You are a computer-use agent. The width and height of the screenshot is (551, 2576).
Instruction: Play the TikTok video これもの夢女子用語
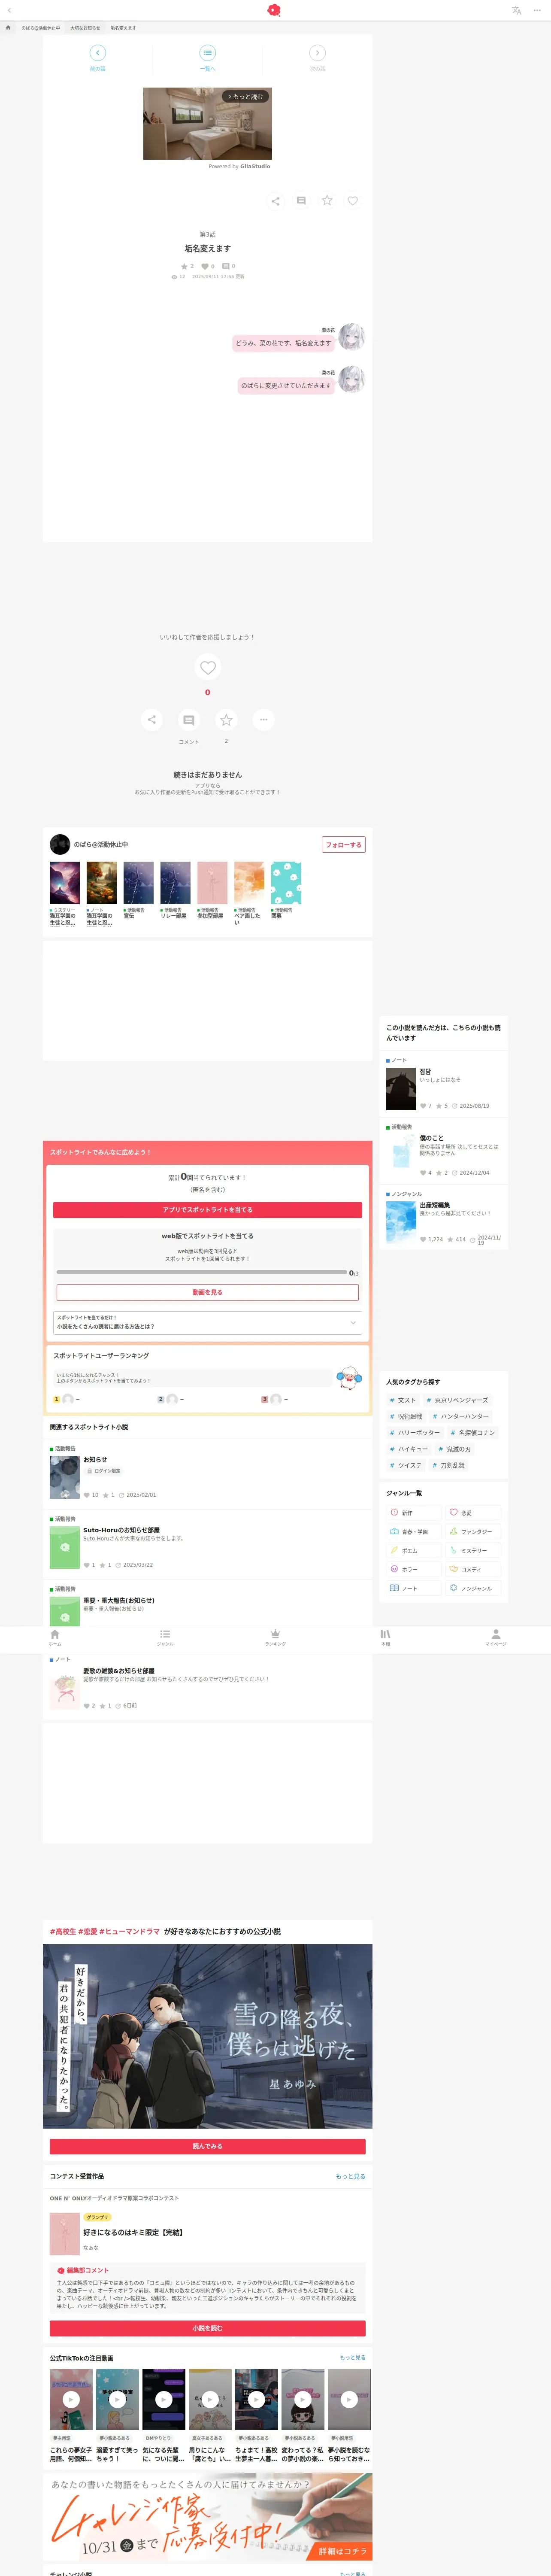(x=71, y=2399)
